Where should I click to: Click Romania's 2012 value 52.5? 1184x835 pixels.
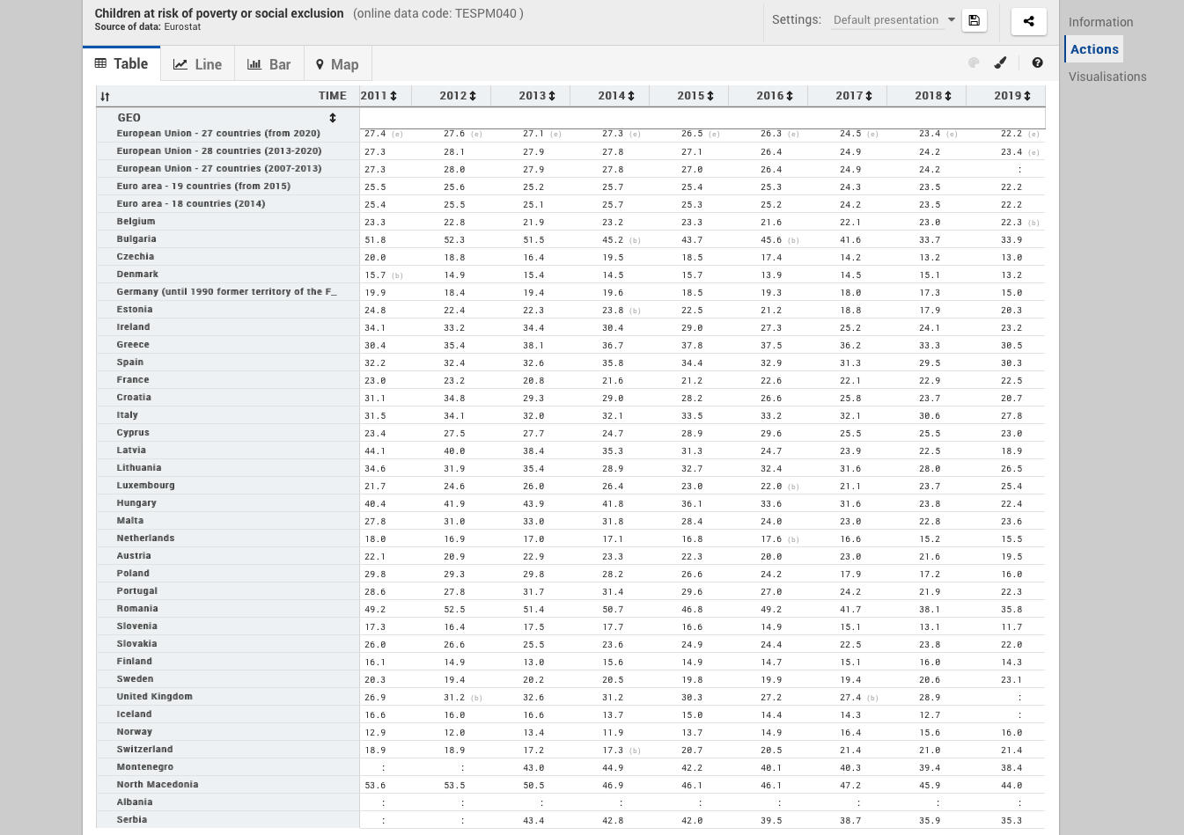(x=454, y=610)
